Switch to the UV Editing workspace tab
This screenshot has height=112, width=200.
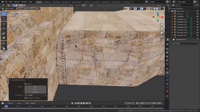coord(66,2)
